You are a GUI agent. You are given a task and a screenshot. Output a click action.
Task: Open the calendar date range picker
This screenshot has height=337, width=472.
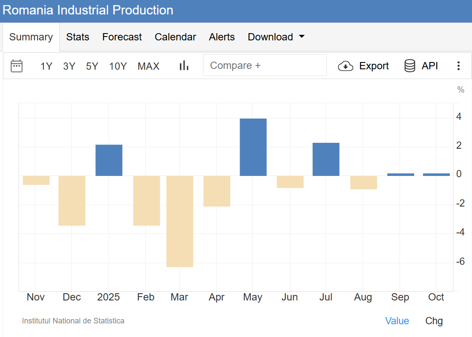(x=17, y=66)
